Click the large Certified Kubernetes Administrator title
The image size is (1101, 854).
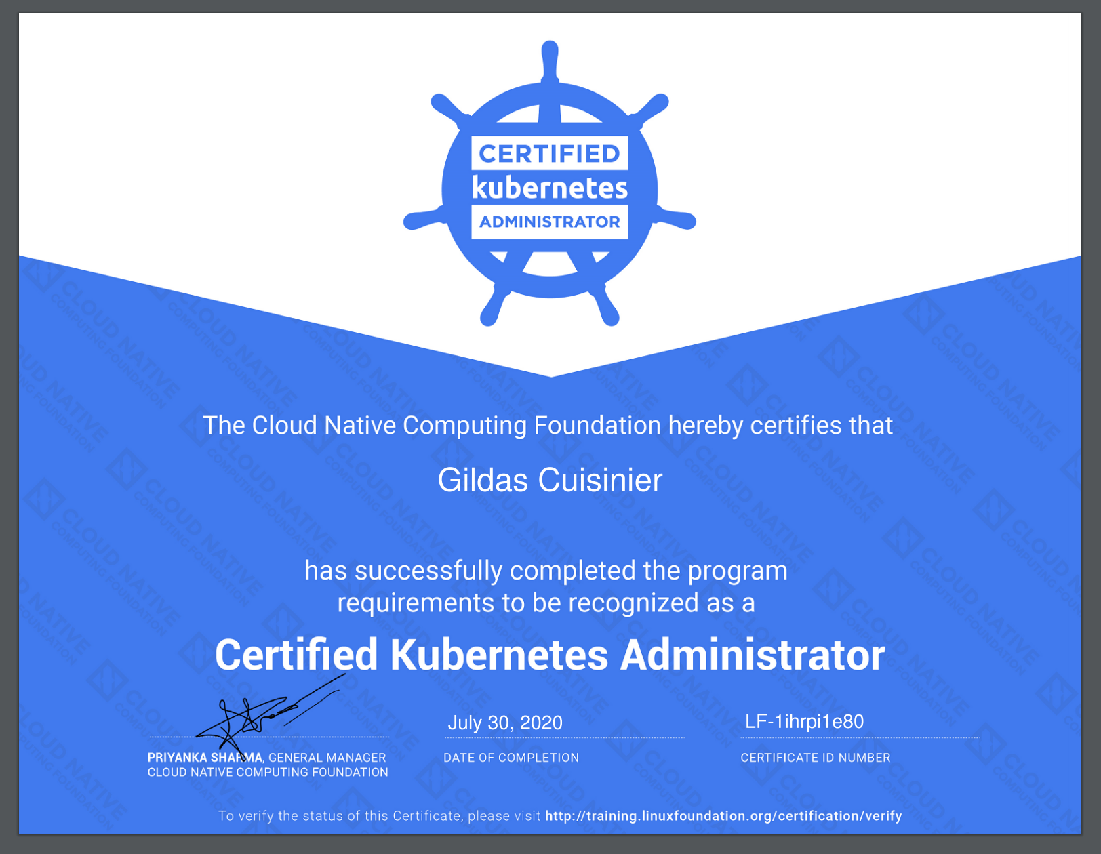[550, 655]
